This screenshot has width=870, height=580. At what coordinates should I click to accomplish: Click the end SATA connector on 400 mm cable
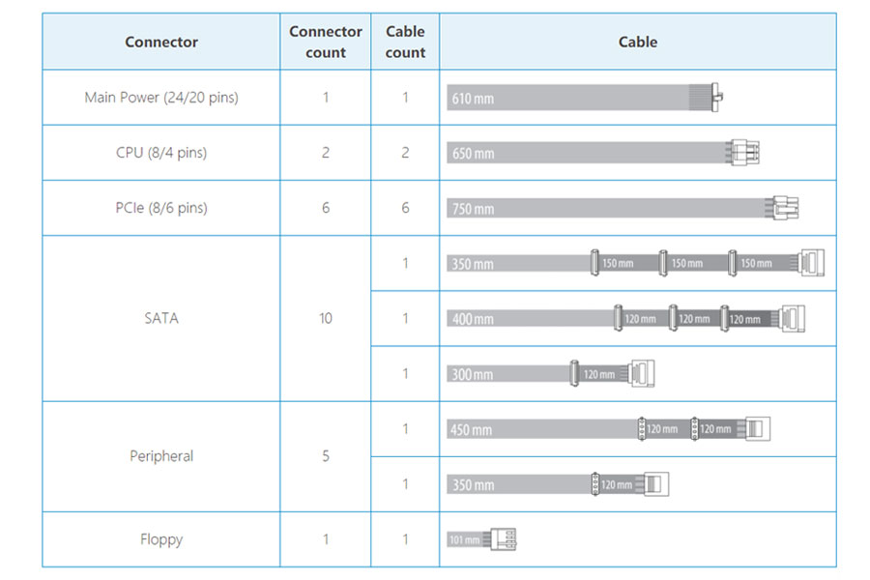(x=793, y=318)
